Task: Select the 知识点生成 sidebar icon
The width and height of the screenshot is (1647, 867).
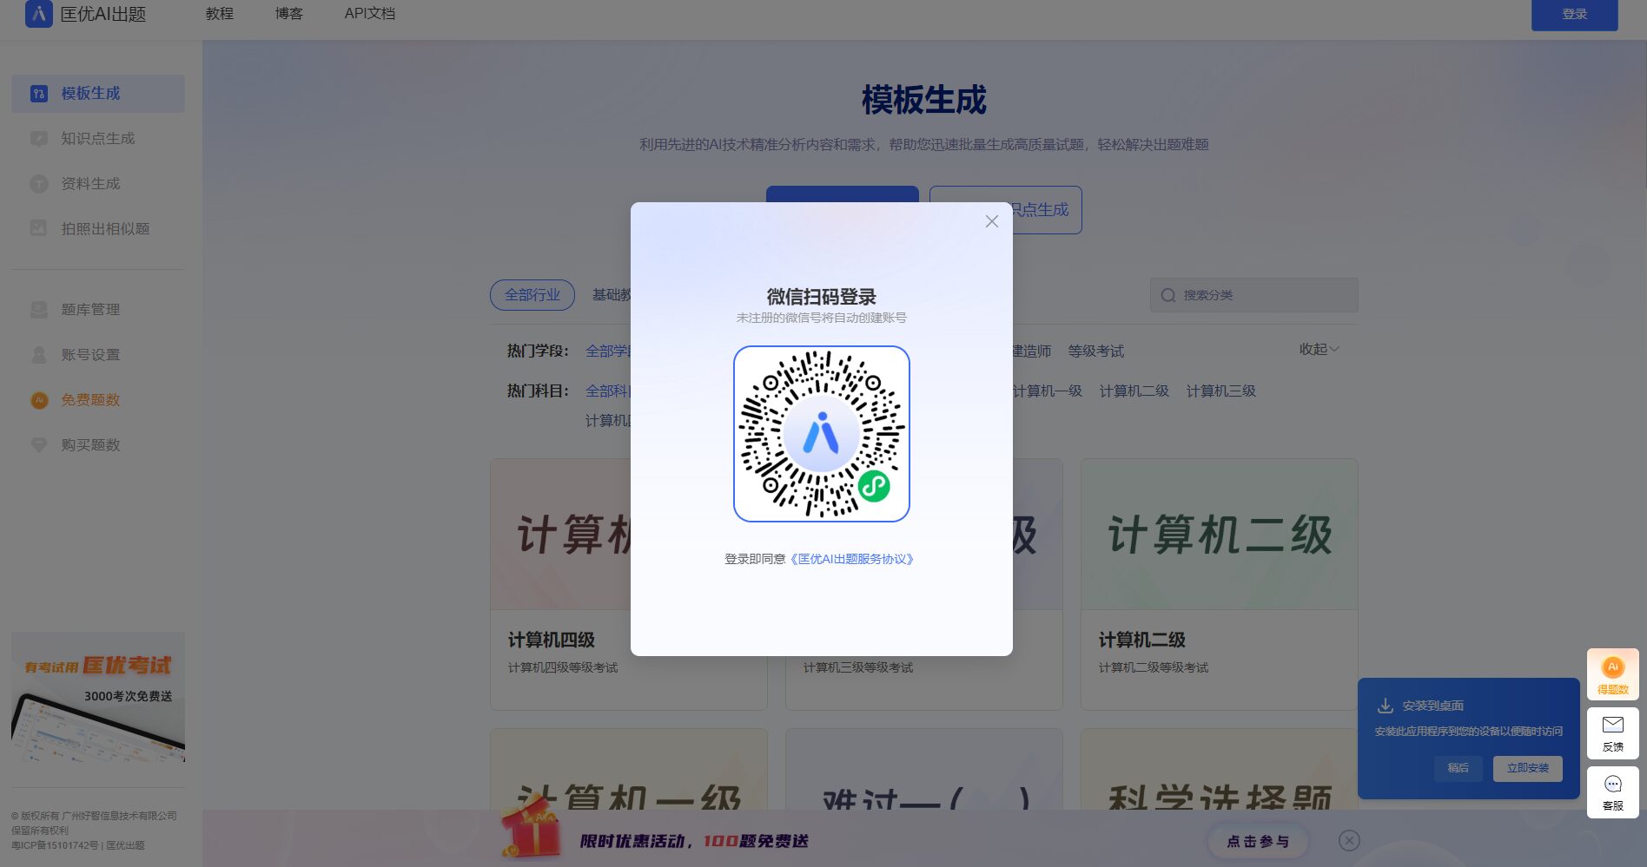Action: (x=39, y=139)
